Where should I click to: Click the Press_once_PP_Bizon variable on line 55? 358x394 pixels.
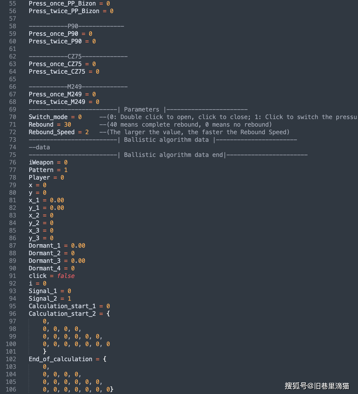[62, 4]
